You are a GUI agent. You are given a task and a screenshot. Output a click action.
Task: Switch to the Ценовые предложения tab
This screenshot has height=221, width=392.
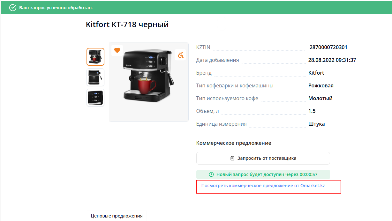(117, 216)
